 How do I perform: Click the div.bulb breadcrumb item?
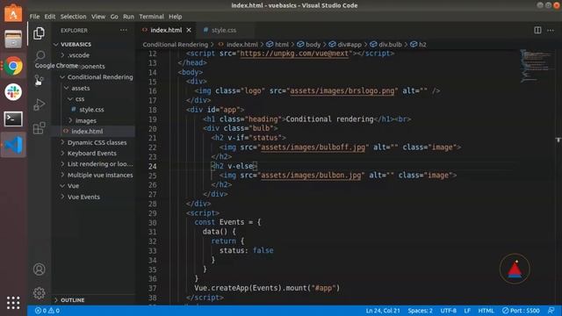[x=386, y=45]
